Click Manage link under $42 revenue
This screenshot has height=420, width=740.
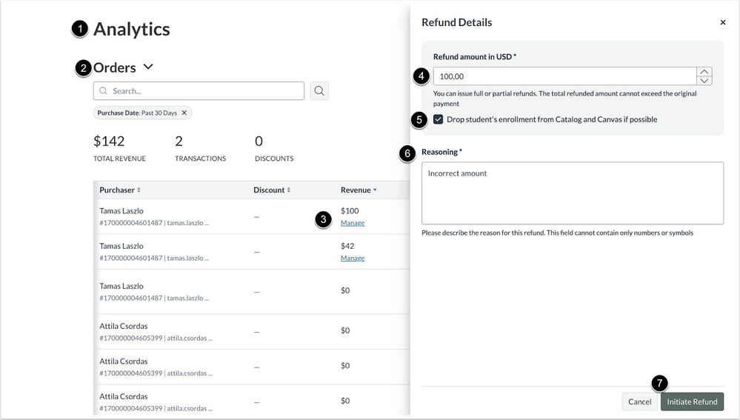pyautogui.click(x=353, y=259)
